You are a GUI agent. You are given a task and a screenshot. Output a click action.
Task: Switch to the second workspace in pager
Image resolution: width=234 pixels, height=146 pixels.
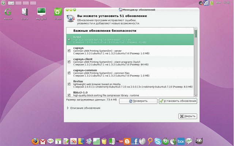(19, 3)
